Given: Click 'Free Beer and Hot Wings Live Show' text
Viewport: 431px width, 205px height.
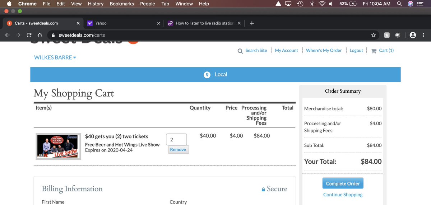Looking at the screenshot, I should (x=122, y=144).
